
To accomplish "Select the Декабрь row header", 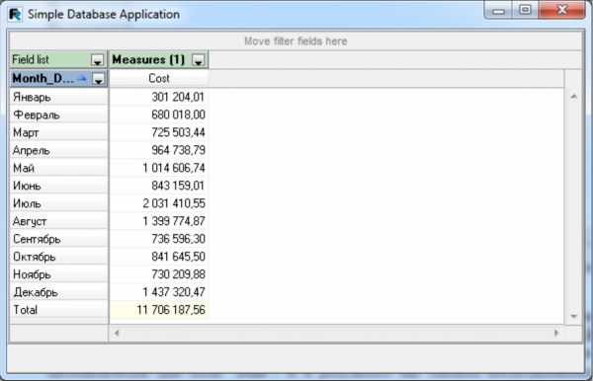I will click(x=59, y=292).
